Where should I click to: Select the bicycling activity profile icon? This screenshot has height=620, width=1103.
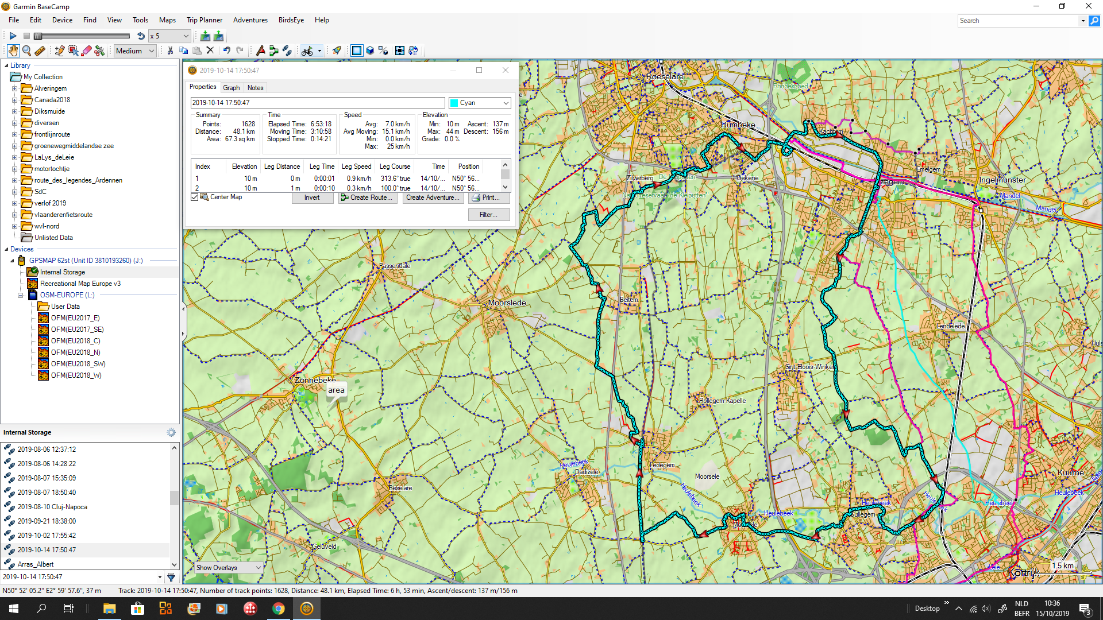click(x=307, y=51)
